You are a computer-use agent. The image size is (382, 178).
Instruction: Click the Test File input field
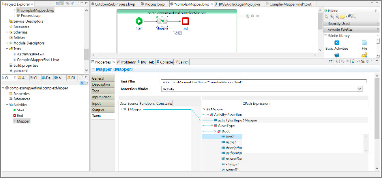[264, 82]
